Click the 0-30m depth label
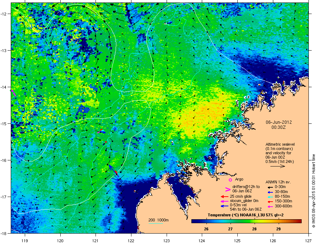 pos(280,187)
